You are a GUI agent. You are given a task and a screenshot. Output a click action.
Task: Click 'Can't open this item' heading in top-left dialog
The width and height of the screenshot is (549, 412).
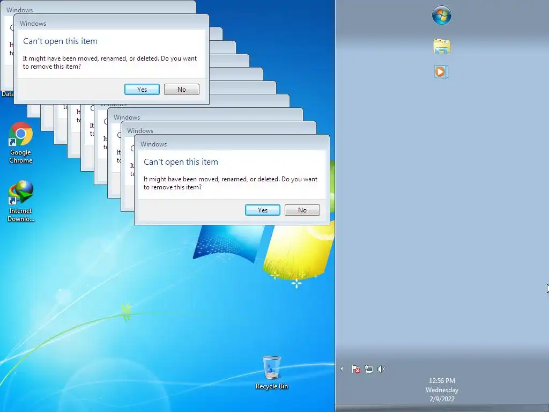[x=60, y=41]
